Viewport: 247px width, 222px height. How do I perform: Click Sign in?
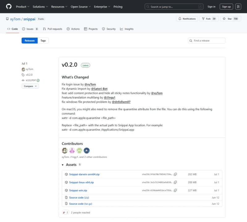(x=211, y=6)
